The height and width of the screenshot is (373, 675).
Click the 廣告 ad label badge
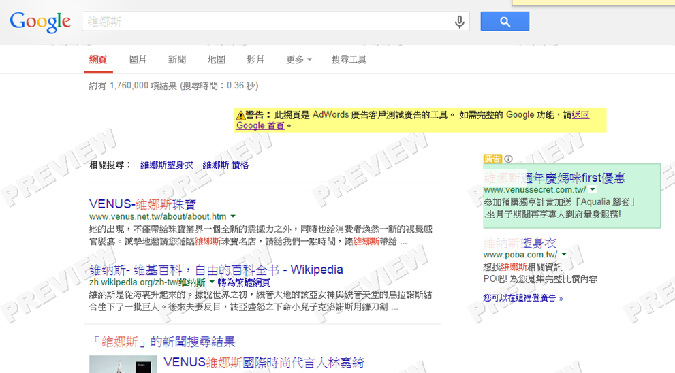click(492, 159)
